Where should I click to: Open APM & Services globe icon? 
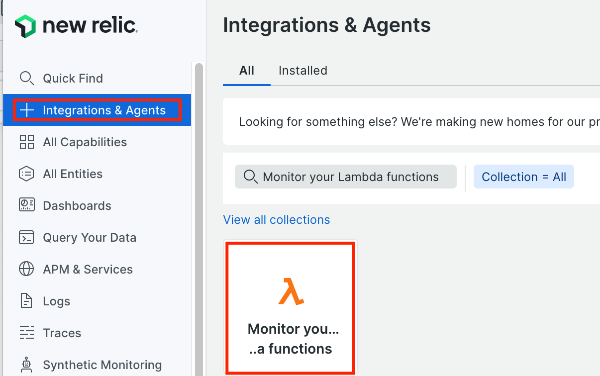point(26,269)
